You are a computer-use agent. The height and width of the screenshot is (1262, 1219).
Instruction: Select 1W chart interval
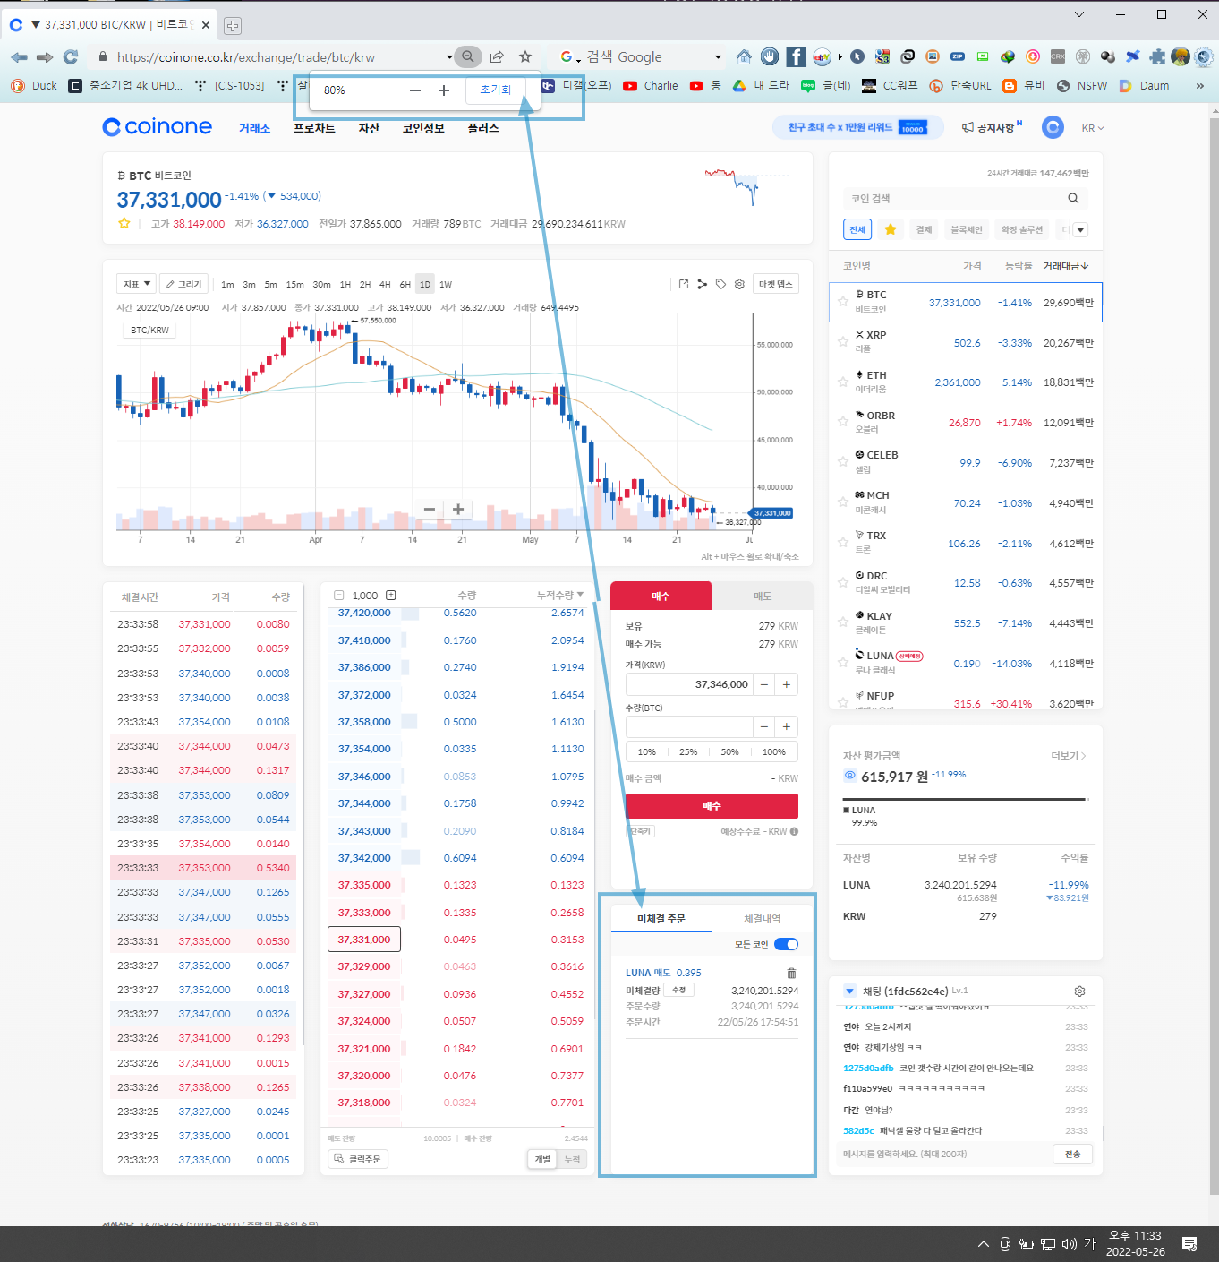click(x=446, y=284)
